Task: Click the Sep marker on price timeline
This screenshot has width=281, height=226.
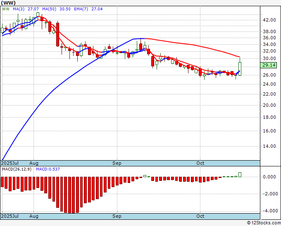Action: click(117, 163)
